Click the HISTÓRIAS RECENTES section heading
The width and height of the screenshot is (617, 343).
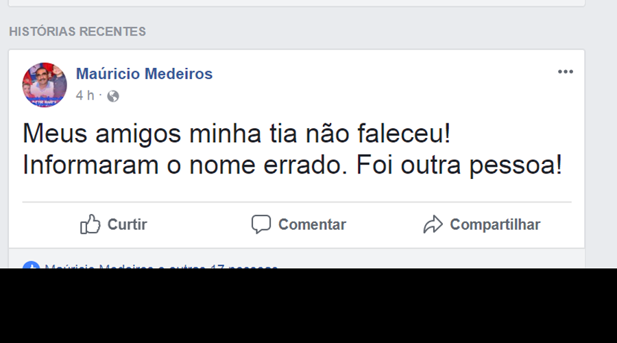point(77,32)
